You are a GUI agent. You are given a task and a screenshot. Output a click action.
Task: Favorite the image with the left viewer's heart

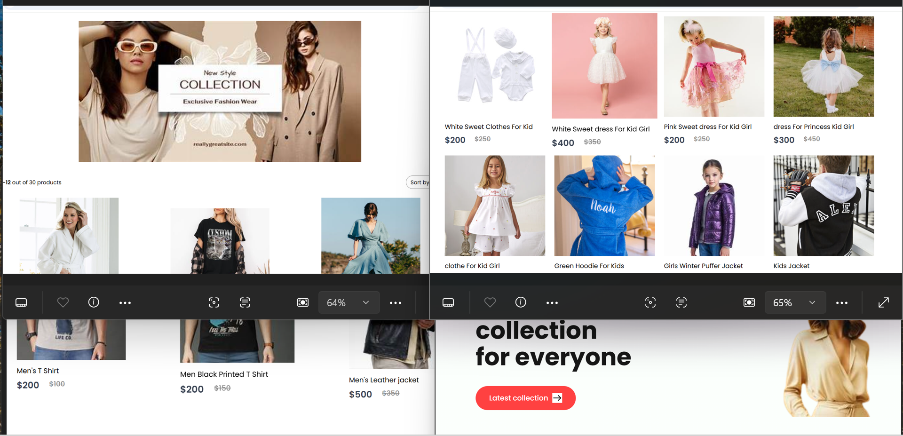pos(63,302)
